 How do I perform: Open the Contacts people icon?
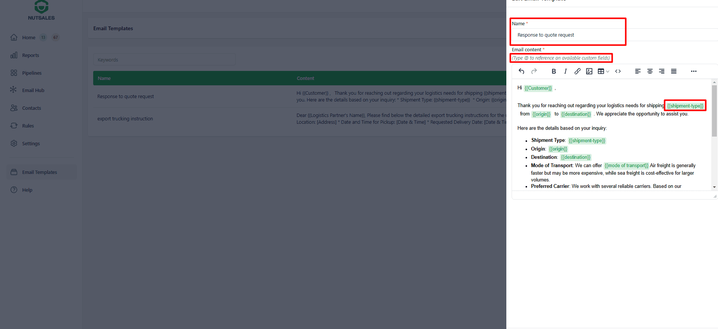(14, 108)
